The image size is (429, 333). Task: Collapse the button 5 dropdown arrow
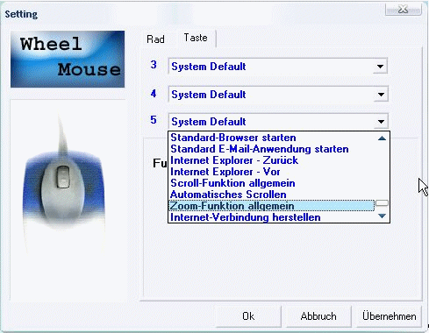[x=381, y=122]
